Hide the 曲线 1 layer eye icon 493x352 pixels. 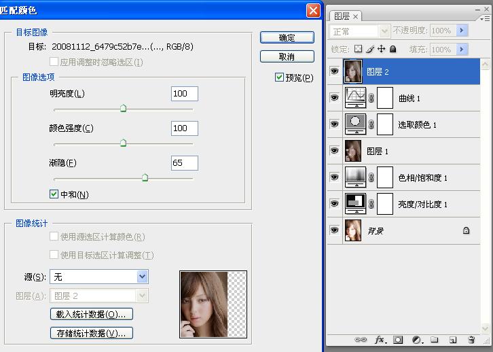pyautogui.click(x=334, y=98)
